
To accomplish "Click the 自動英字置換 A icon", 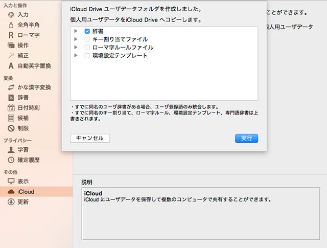I will (11, 66).
